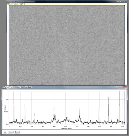The image size is (129, 136).
Task: Click the Copy... button in plot window
Action: 17,132
